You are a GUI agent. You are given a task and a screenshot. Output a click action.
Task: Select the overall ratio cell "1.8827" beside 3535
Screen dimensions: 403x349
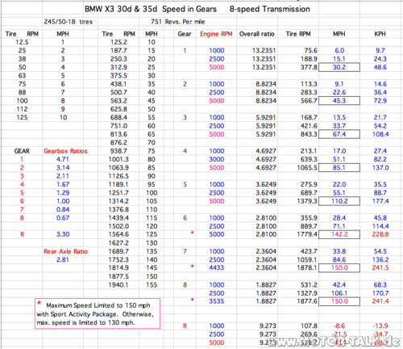pyautogui.click(x=266, y=301)
